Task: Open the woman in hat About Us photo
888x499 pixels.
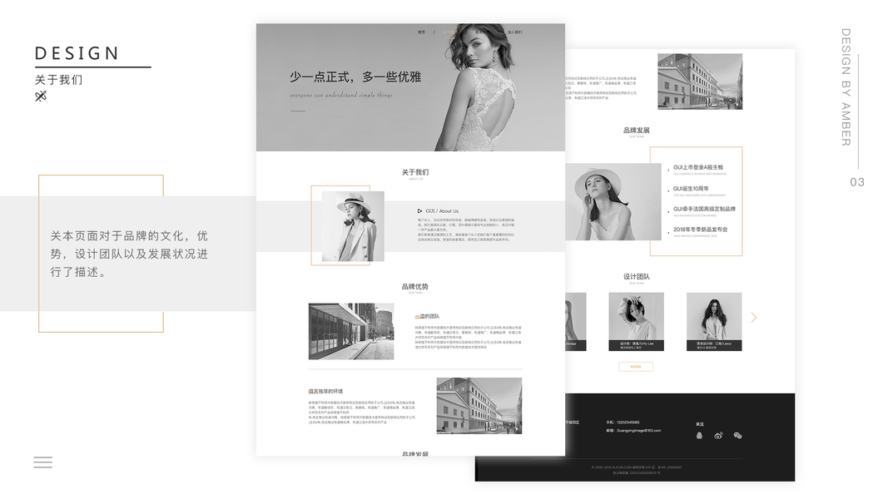Action: (x=353, y=226)
